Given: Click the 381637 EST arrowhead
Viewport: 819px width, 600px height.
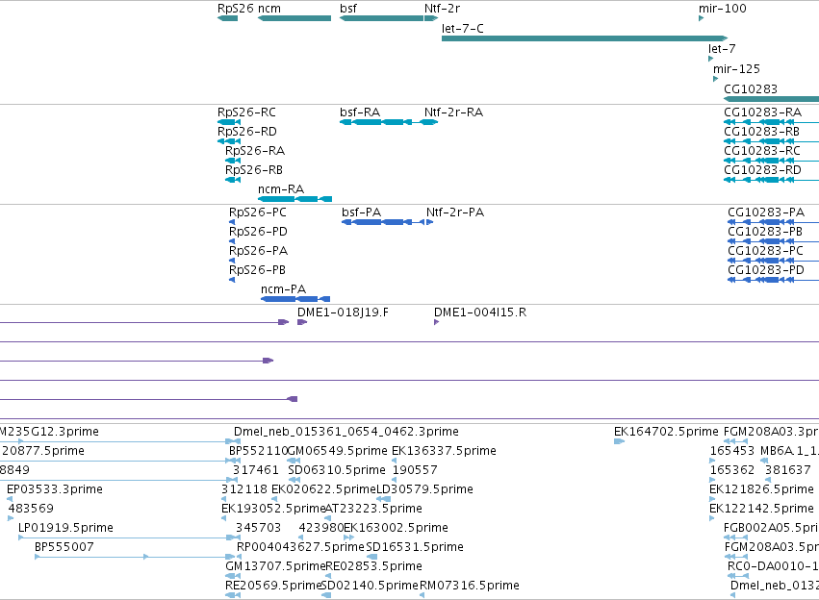Looking at the screenshot, I should [x=767, y=480].
